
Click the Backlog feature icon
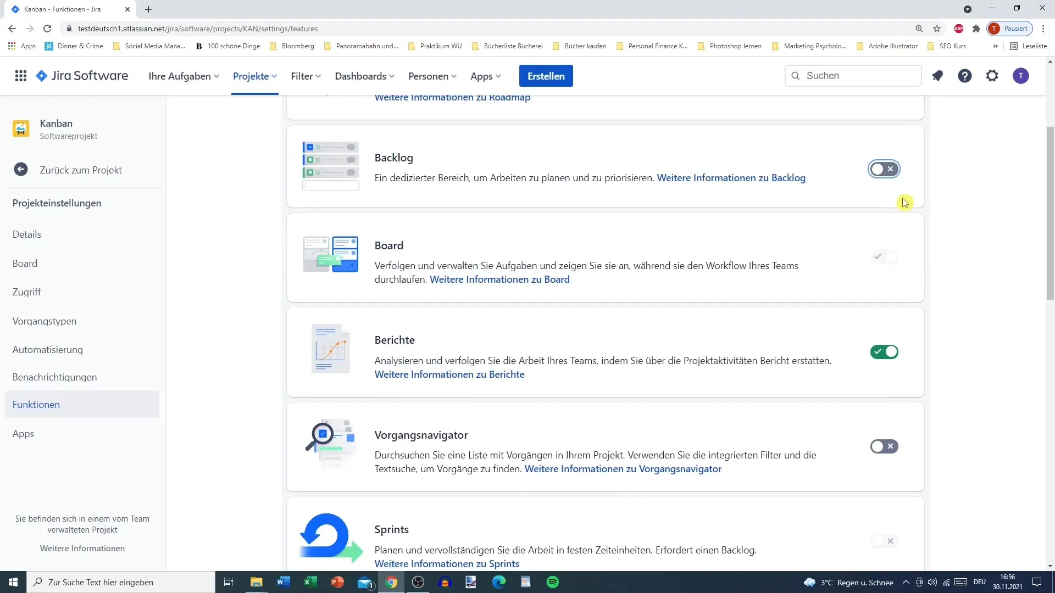tap(330, 165)
